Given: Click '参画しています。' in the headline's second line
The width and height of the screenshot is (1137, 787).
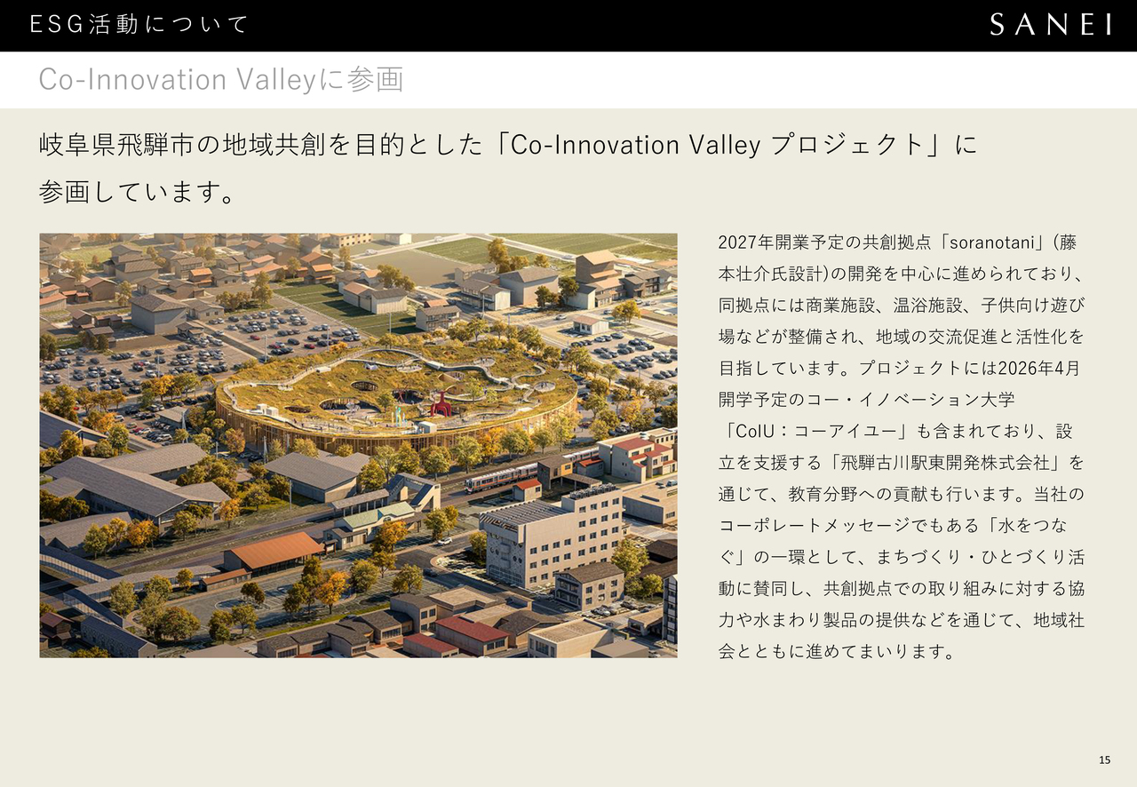Looking at the screenshot, I should [x=139, y=192].
